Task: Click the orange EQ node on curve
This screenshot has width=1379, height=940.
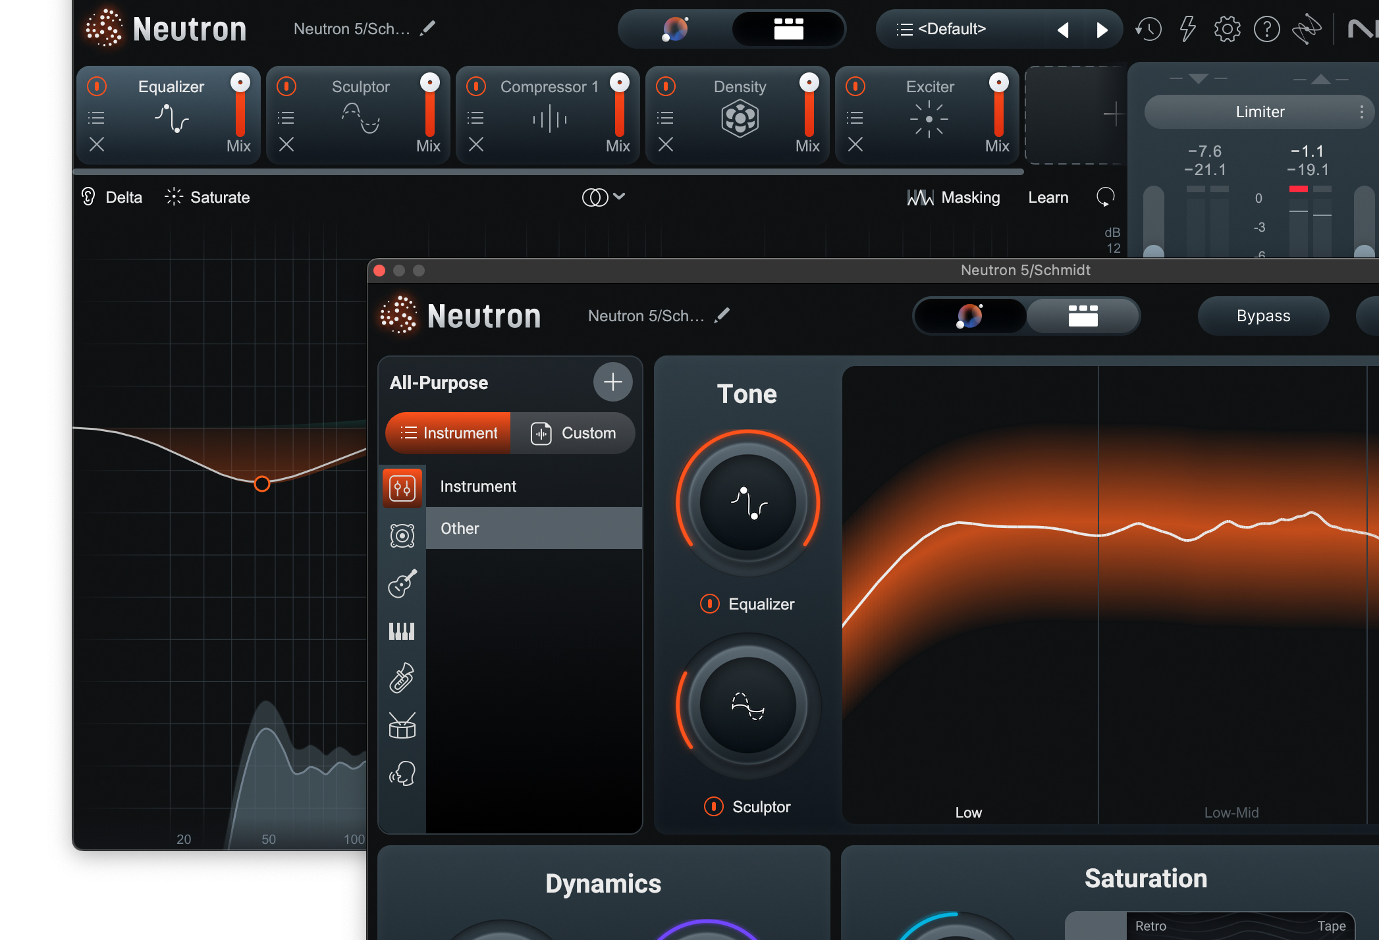Action: click(262, 484)
